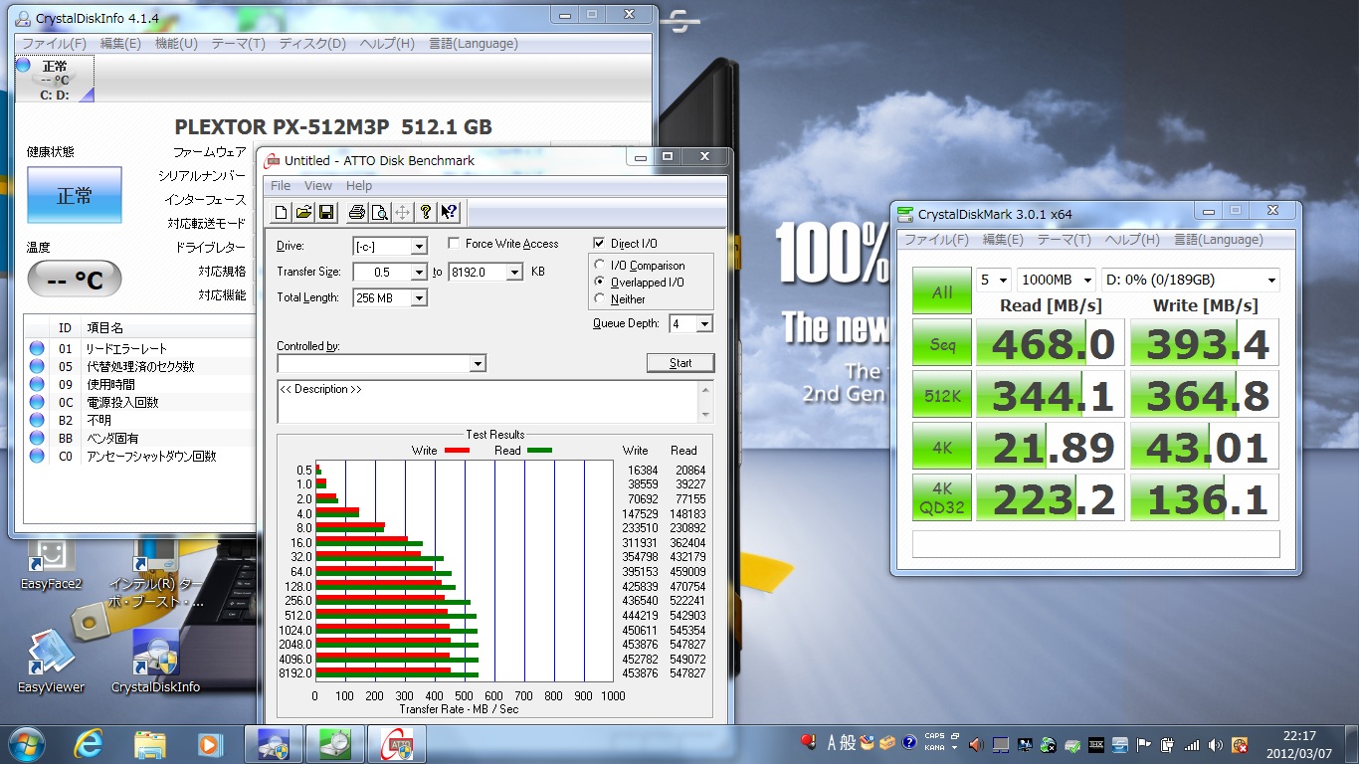Uncheck the Direct I/O checkbox

tap(599, 244)
